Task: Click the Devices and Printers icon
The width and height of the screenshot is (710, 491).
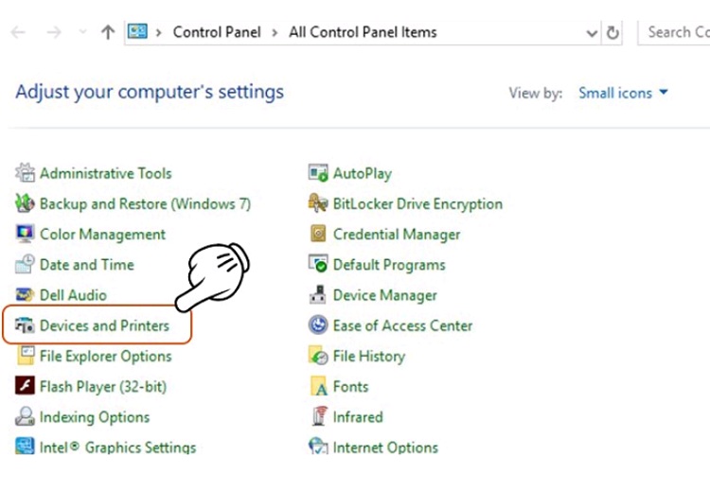Action: (x=25, y=324)
